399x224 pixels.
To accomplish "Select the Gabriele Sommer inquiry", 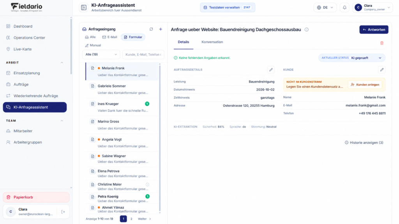I will [122, 89].
